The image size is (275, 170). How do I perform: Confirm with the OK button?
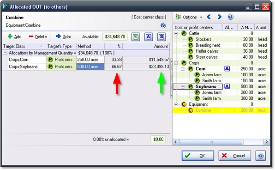click(x=198, y=155)
